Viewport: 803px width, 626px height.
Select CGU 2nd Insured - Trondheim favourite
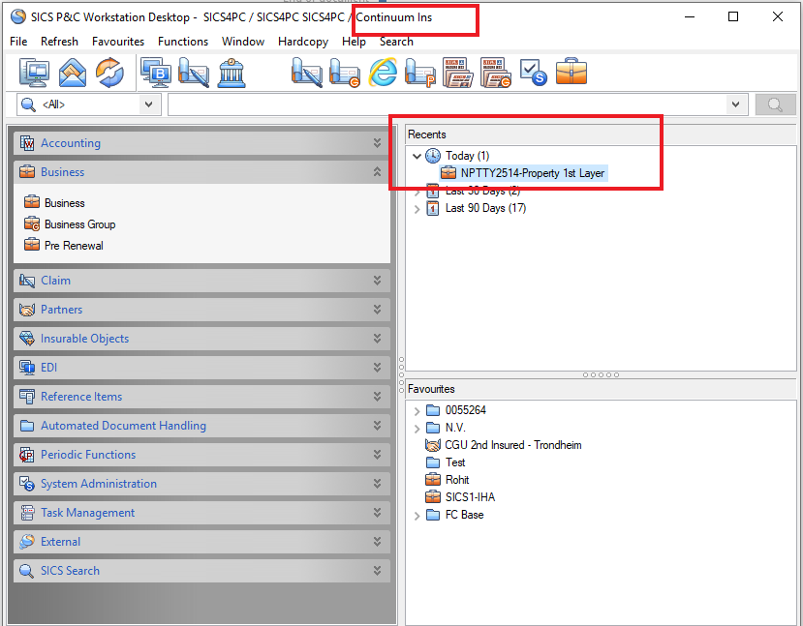point(512,445)
